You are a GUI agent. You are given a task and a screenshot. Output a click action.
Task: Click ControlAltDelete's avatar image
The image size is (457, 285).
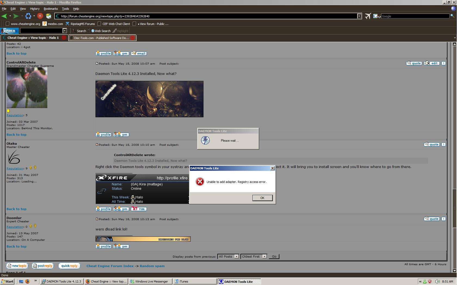pos(27,88)
